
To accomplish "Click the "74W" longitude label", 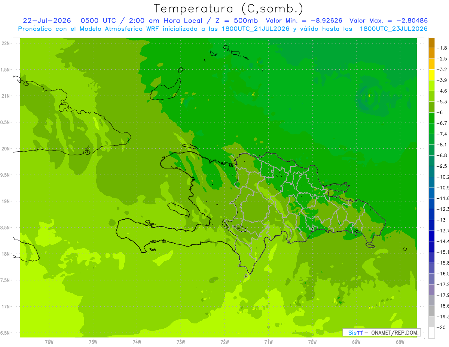I will (x=137, y=342).
